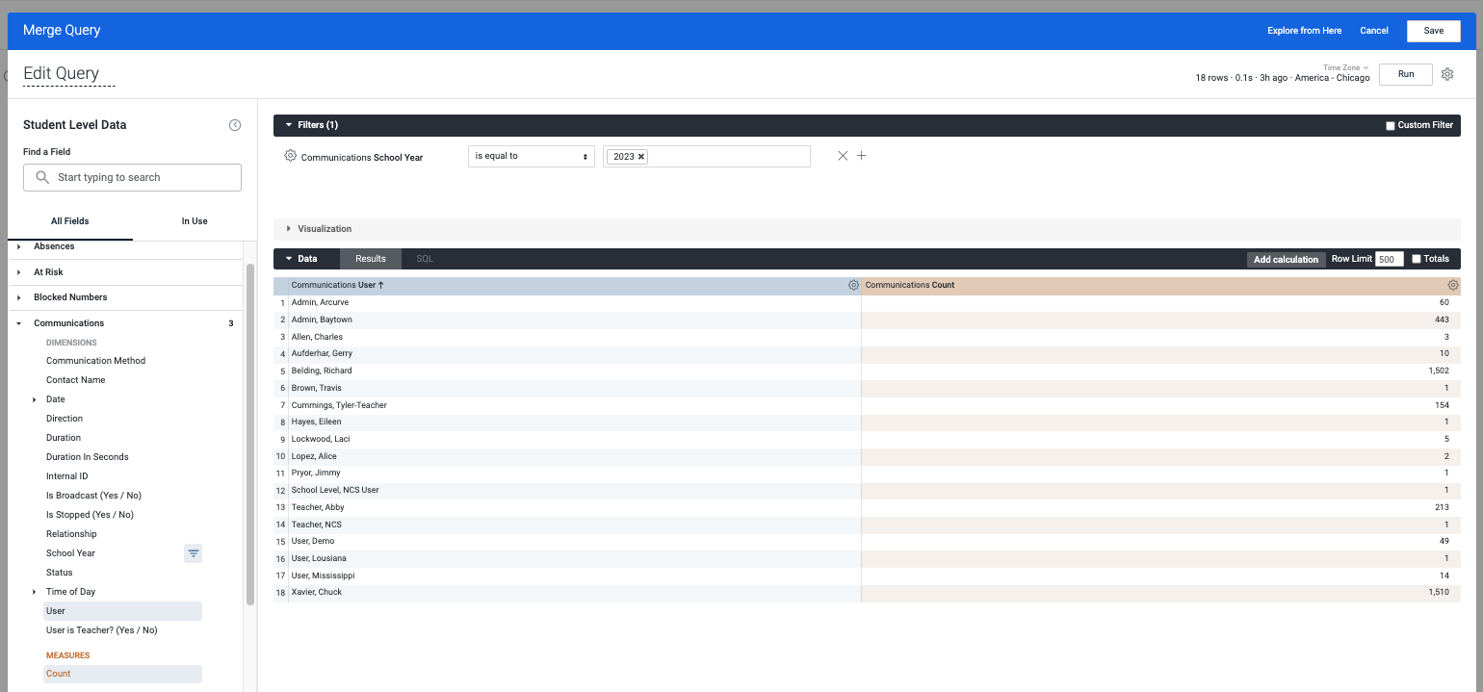
Task: Cancel the merge query edit
Action: (x=1374, y=31)
